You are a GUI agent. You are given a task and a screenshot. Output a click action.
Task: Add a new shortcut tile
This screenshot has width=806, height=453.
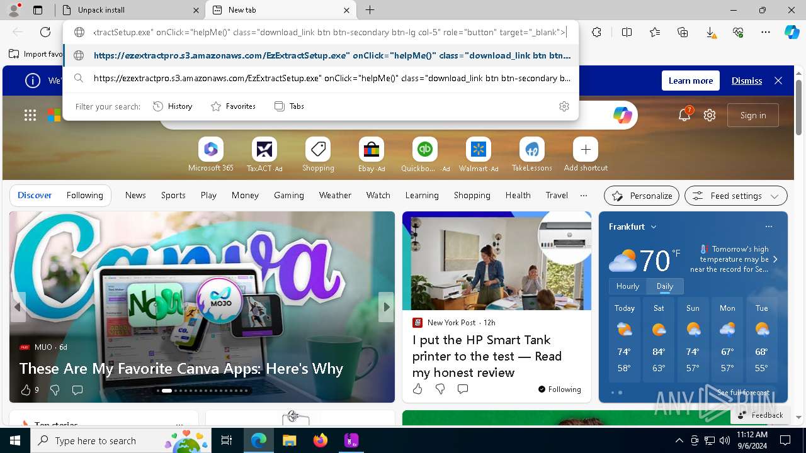(586, 155)
